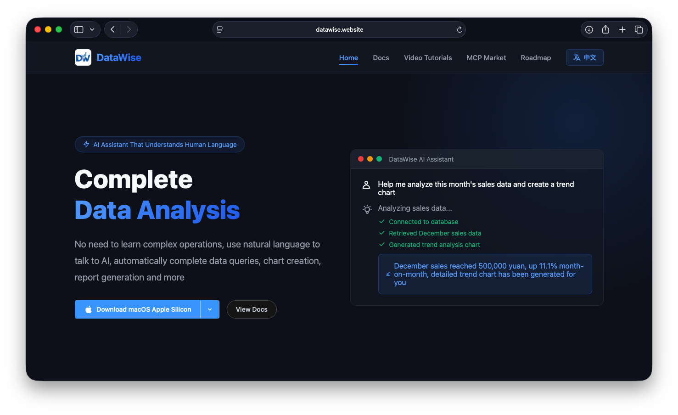Open the page settings icon in the address bar
The width and height of the screenshot is (678, 415).
220,29
